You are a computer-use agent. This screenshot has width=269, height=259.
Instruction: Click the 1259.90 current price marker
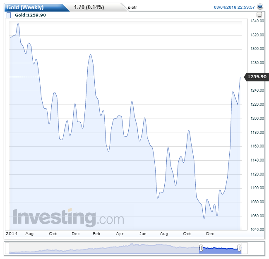point(256,77)
